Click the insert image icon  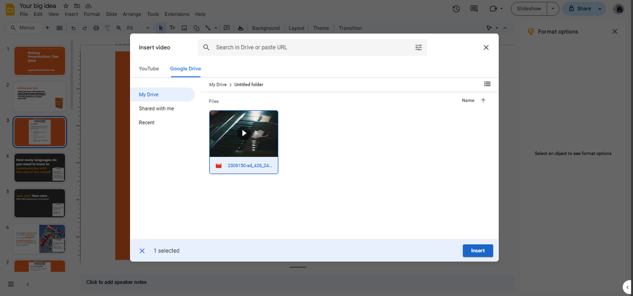(184, 28)
